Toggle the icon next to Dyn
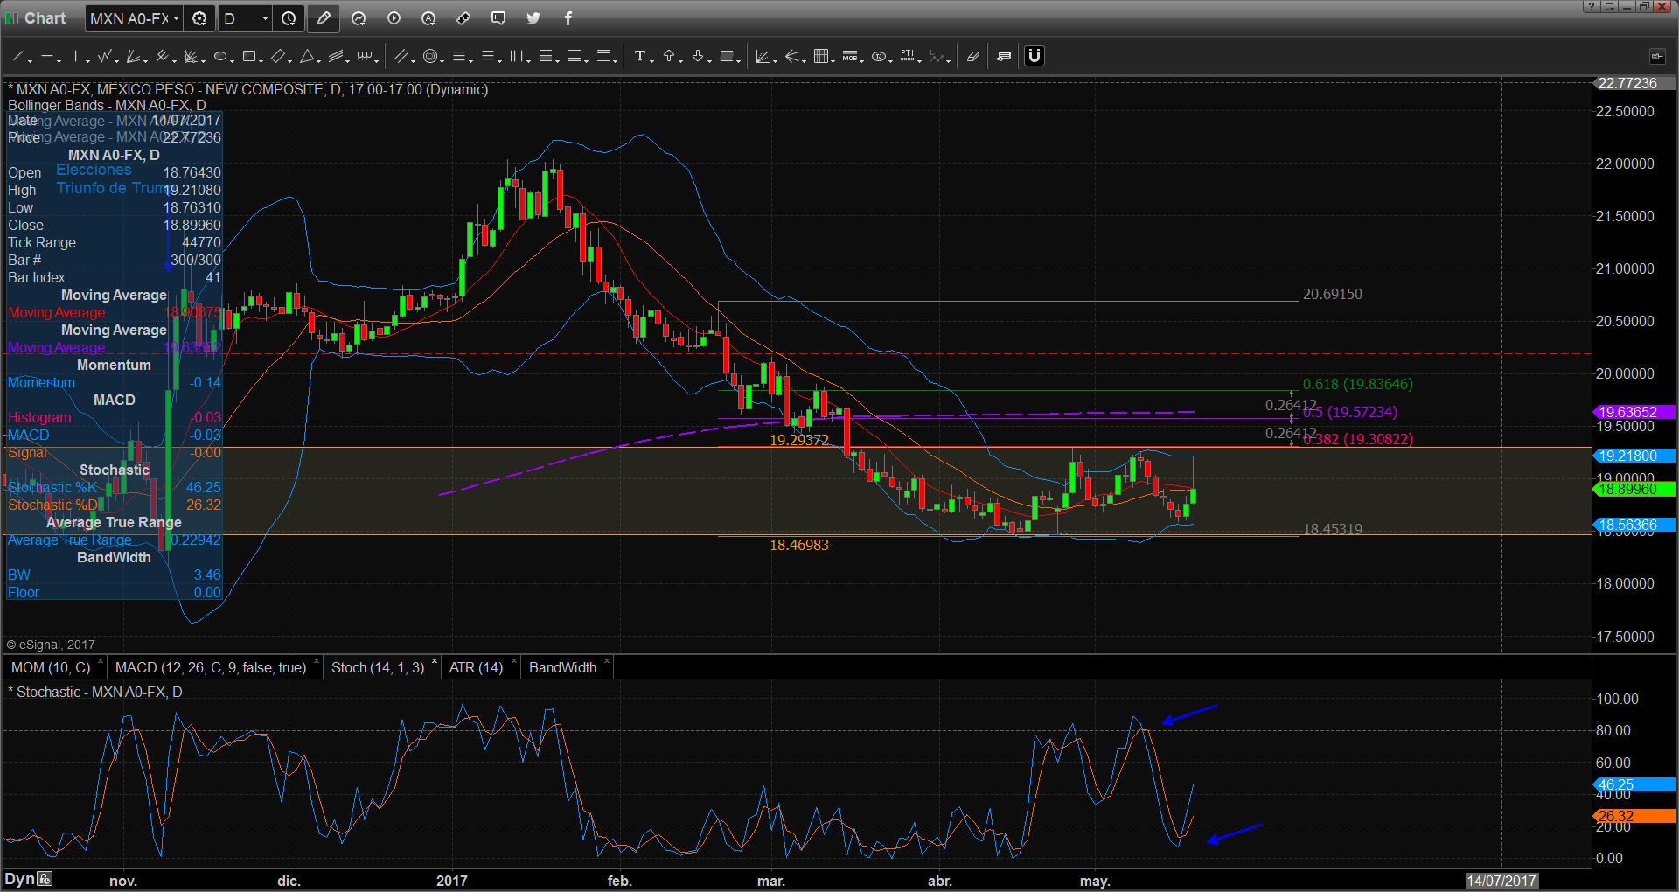The width and height of the screenshot is (1679, 892). tap(45, 879)
